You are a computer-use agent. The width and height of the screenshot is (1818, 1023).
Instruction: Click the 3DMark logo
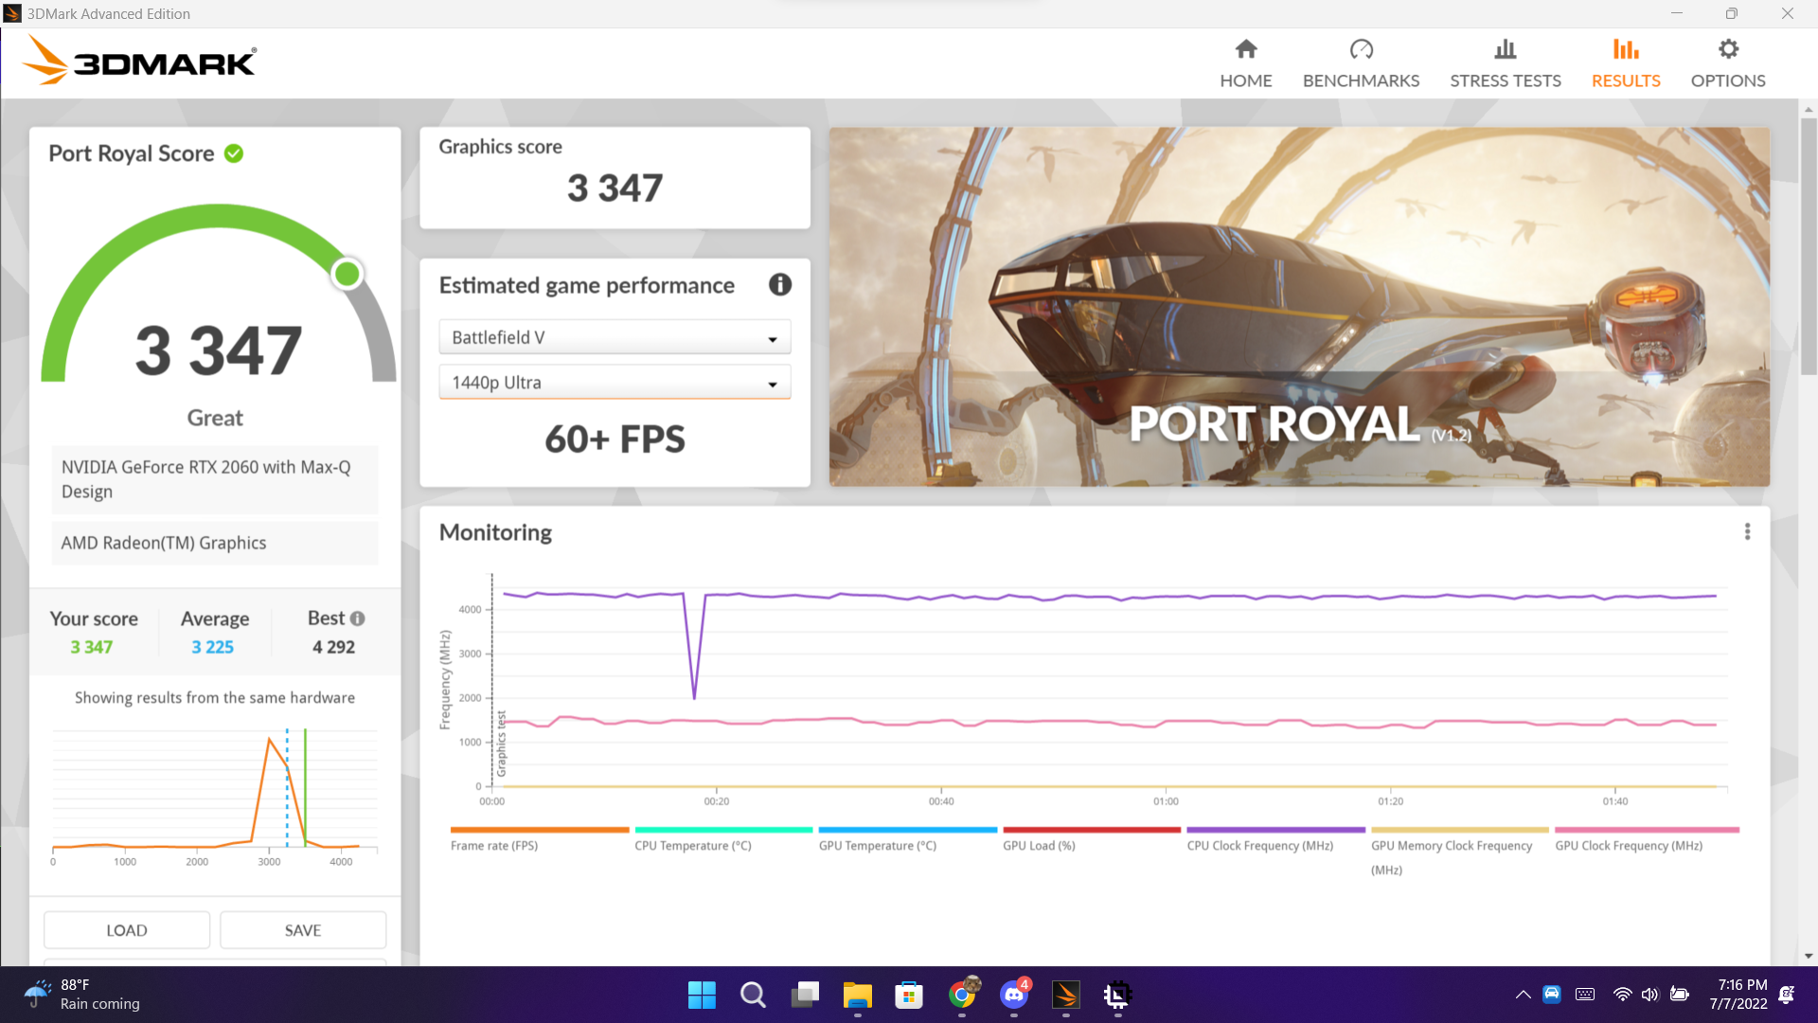[x=139, y=61]
